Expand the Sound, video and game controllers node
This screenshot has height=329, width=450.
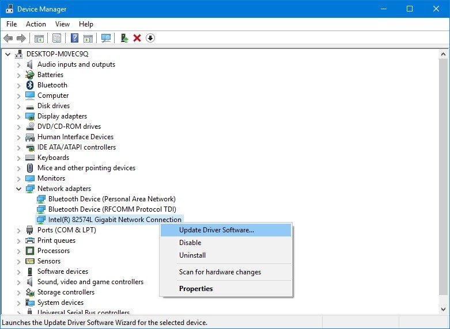coord(18,282)
